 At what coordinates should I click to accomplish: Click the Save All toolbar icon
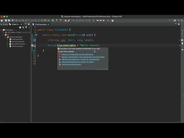click(9, 20)
